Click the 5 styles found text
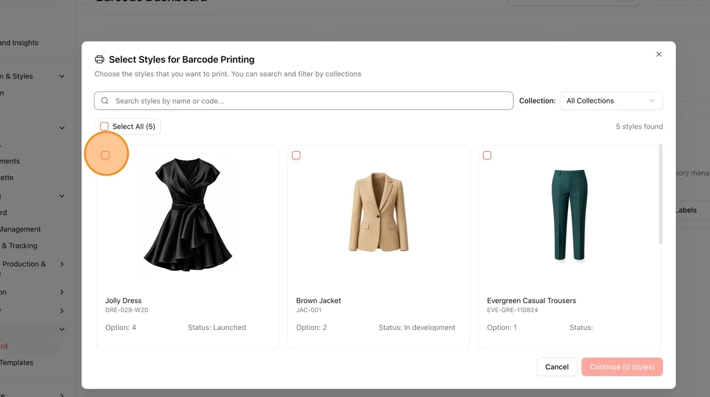The width and height of the screenshot is (710, 397). (639, 126)
